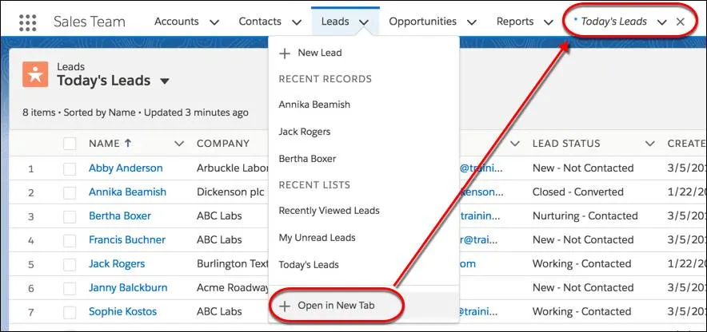Click the plus icon beside Open in New Tab
The height and width of the screenshot is (332, 707).
(285, 306)
